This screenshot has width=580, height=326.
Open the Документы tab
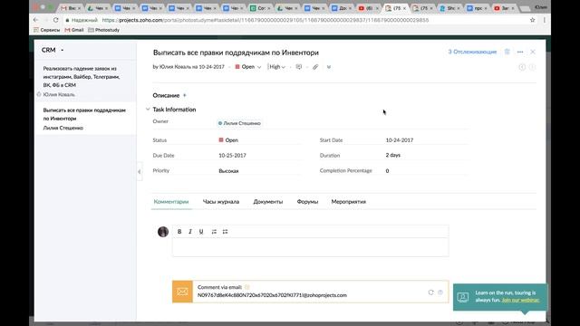point(268,201)
